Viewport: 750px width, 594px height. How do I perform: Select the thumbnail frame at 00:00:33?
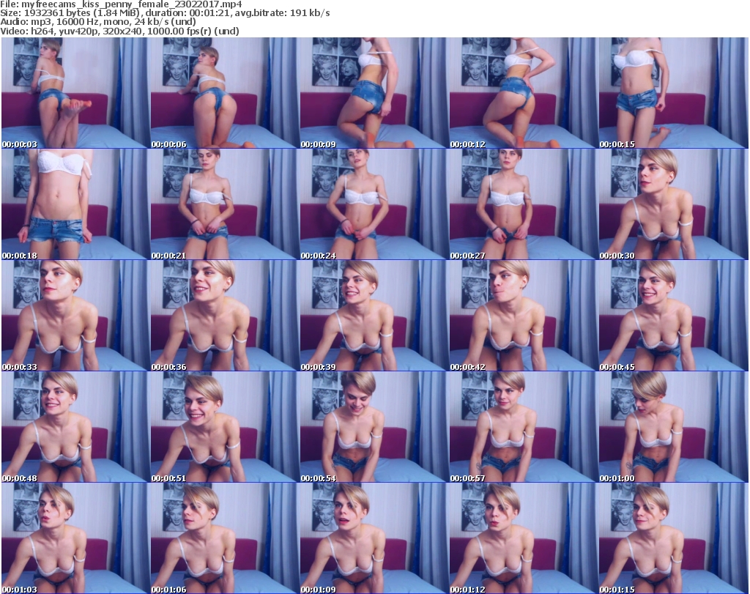point(75,316)
